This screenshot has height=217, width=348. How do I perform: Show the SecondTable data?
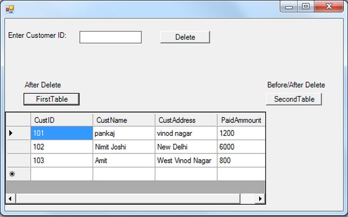294,99
